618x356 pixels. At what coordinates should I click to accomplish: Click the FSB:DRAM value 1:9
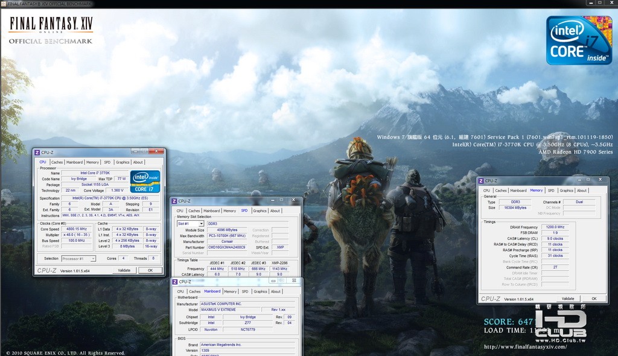pyautogui.click(x=555, y=233)
